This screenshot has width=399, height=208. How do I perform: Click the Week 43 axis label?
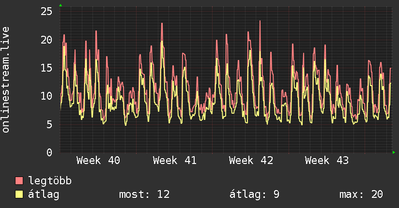tap(327, 161)
